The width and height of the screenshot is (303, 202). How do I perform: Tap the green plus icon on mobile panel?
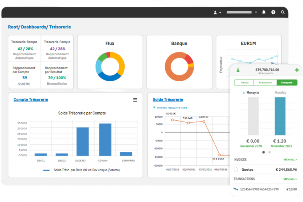pos(297,70)
